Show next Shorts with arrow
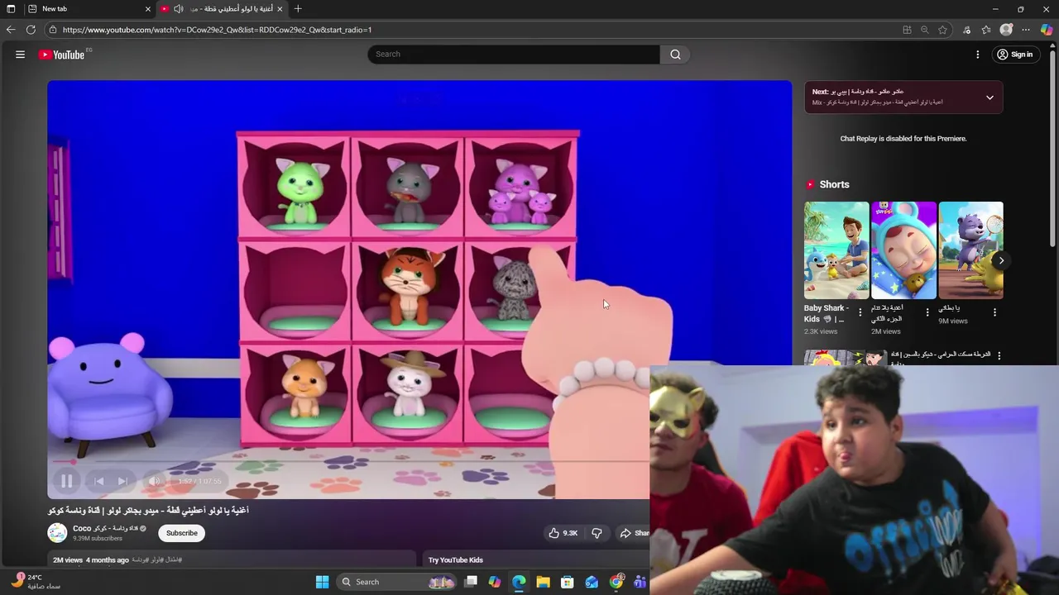1059x595 pixels. coord(1001,260)
